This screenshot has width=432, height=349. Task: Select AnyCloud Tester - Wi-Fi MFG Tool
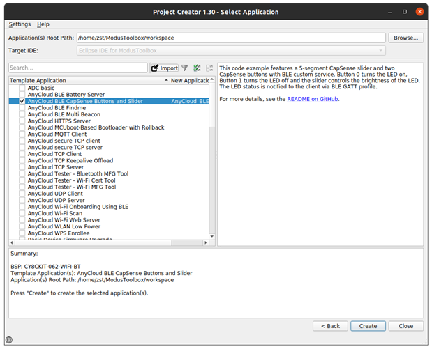[109, 187]
